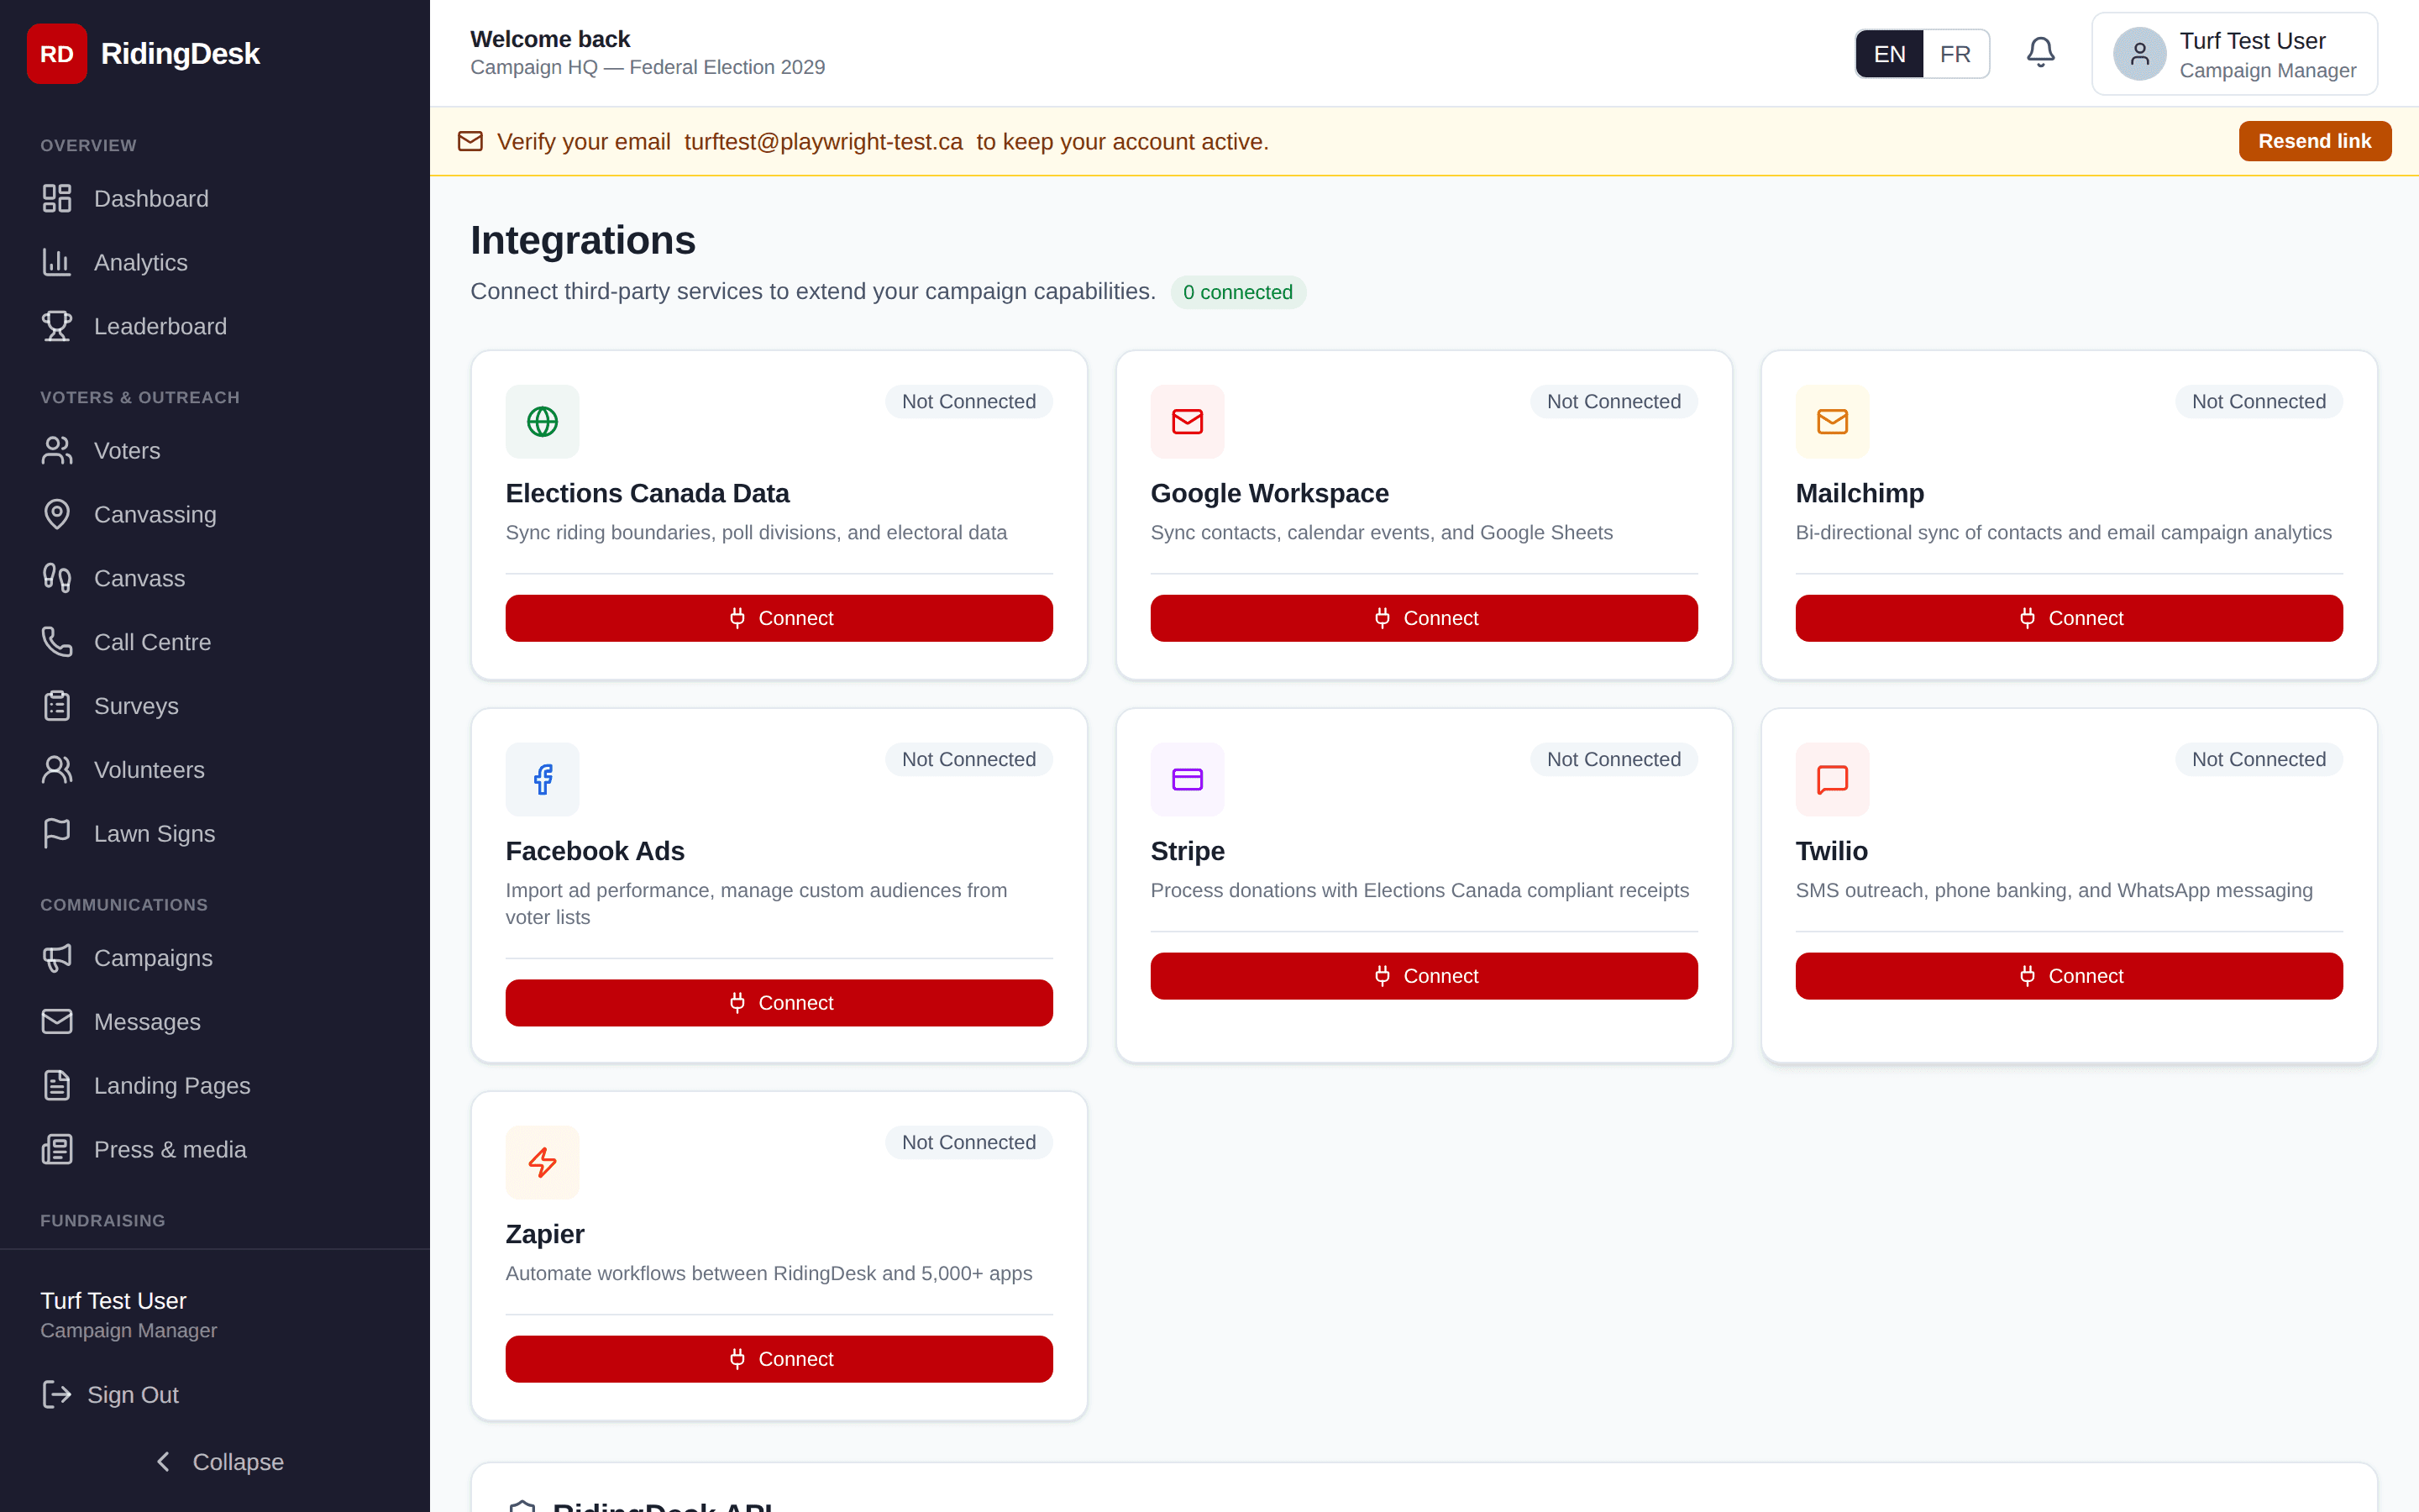Open Lawn Signs page
Image resolution: width=2419 pixels, height=1512 pixels.
click(x=215, y=833)
